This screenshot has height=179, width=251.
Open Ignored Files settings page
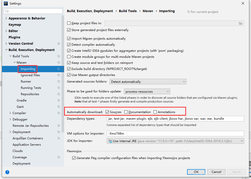(30, 75)
